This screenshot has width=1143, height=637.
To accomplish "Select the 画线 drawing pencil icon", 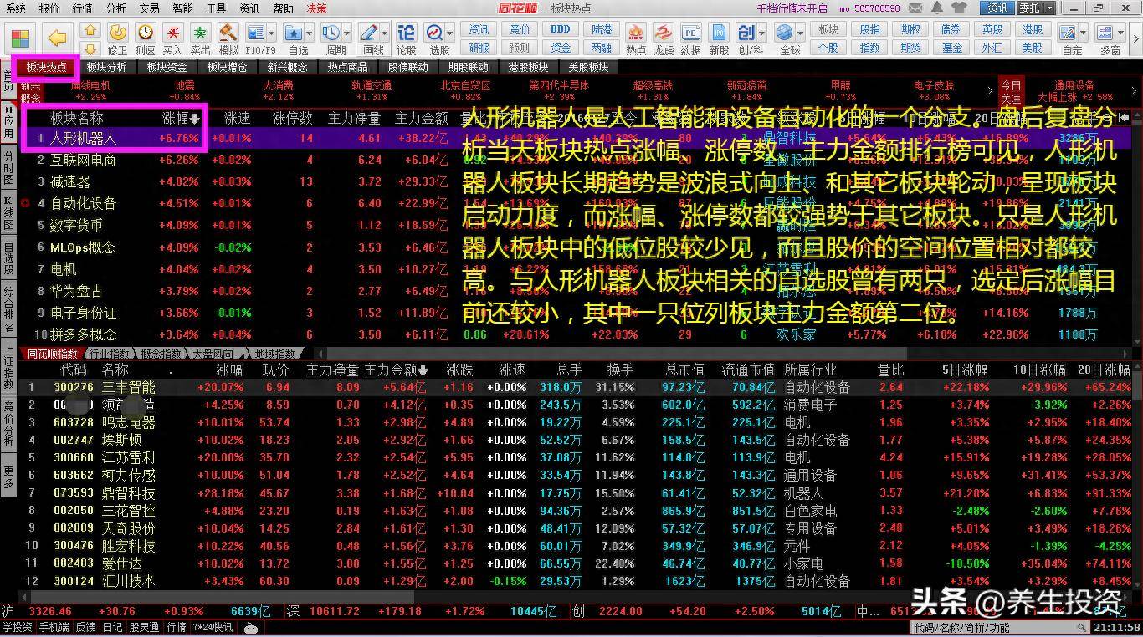I will pos(369,32).
